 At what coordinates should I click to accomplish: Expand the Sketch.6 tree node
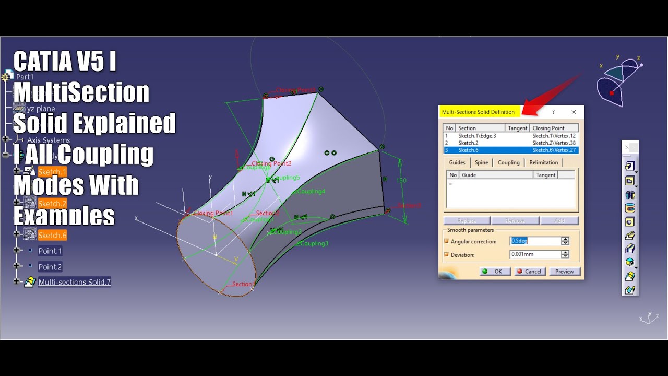pyautogui.click(x=17, y=234)
